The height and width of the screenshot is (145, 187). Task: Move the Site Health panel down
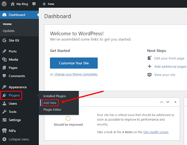[x=168, y=102]
